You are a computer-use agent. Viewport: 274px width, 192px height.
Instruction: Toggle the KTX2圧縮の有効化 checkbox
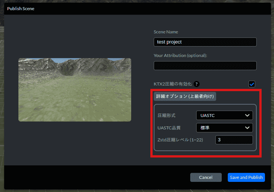point(252,84)
